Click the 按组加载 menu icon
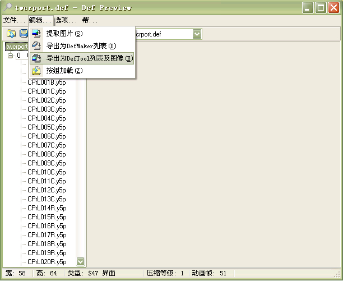 coord(36,71)
